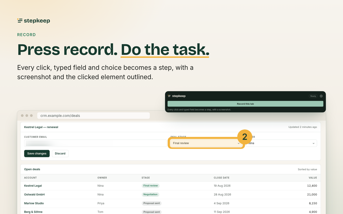Click the close date 4 Sep 2026
This screenshot has width=343, height=214.
(x=222, y=203)
